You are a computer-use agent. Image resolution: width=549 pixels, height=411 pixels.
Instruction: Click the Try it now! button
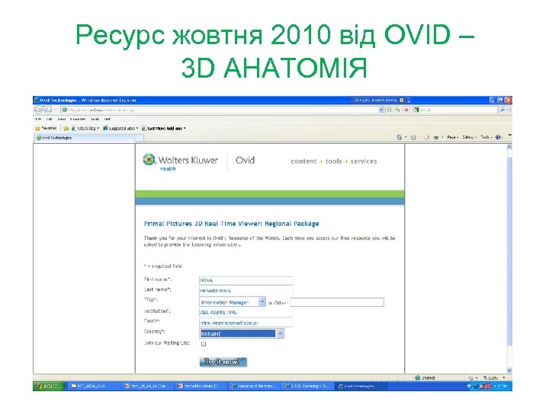click(223, 362)
